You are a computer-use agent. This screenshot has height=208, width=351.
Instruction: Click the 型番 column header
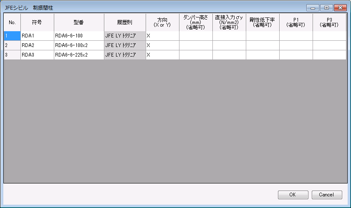click(x=79, y=22)
